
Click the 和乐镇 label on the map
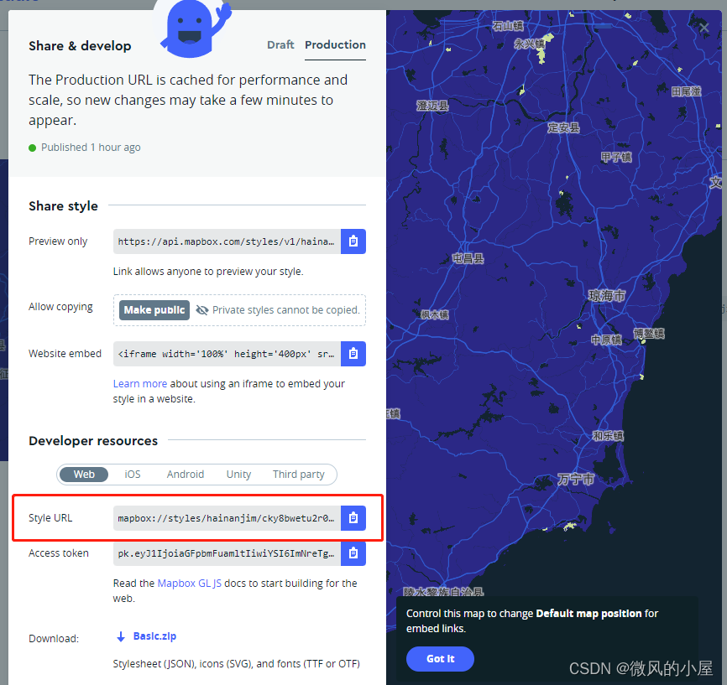click(609, 436)
